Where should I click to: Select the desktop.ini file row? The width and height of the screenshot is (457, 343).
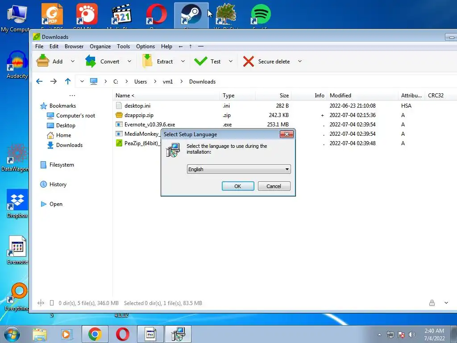[284, 105]
